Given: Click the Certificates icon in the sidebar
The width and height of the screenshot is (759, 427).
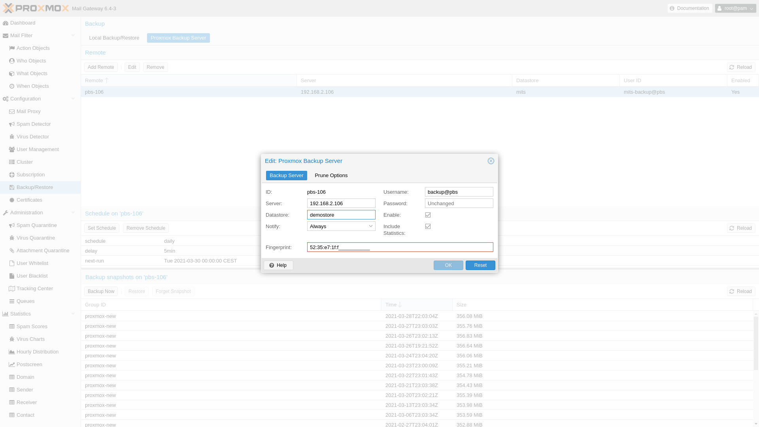Looking at the screenshot, I should [12, 200].
